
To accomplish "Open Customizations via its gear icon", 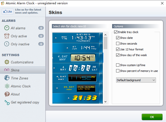I will point(7,62).
